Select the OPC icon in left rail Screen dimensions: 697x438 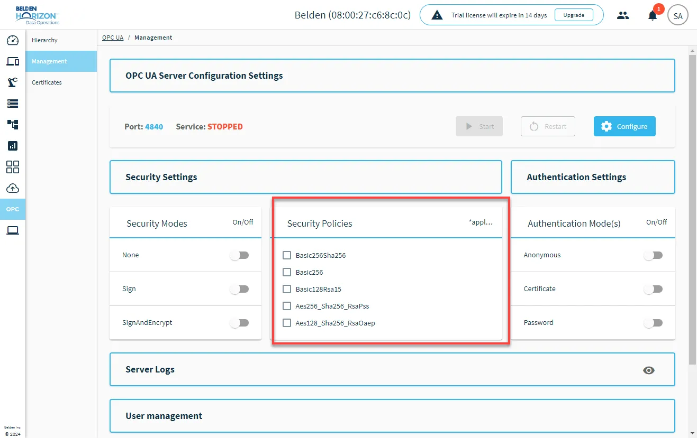coord(13,209)
